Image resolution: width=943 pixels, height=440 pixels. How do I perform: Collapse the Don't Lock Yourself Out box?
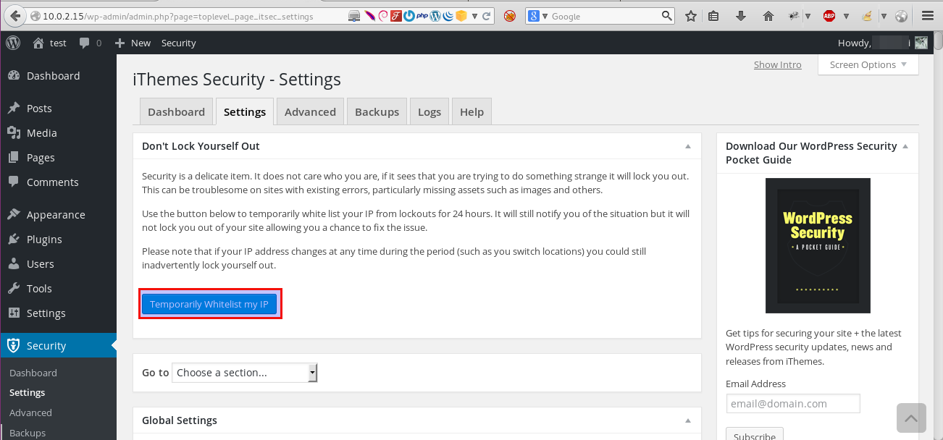(x=688, y=146)
